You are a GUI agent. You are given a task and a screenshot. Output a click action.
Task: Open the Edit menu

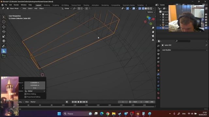(x=10, y=5)
